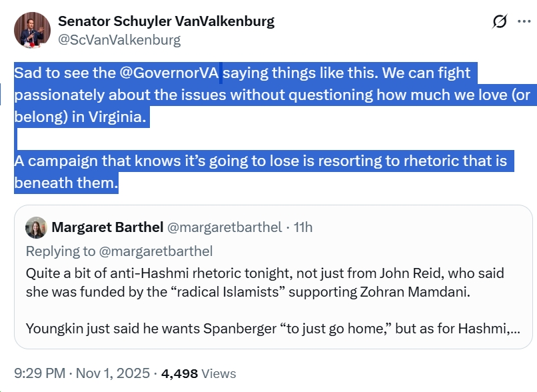537x392 pixels.
Task: Open the quoted post's 11h timestamp
Action: 302,227
